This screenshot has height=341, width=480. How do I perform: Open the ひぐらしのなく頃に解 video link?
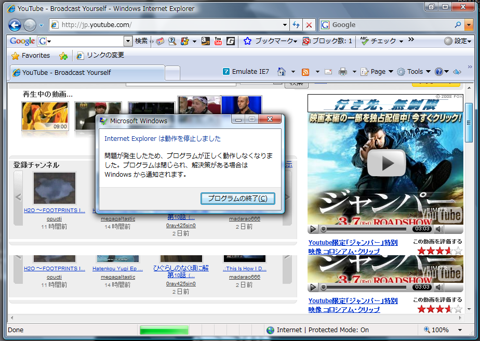181,271
